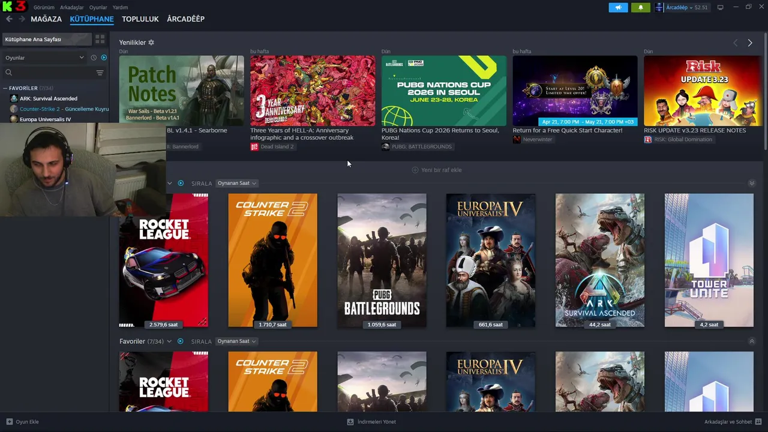Switch to the MAĞAZA tab
This screenshot has height=432, width=768.
pos(46,19)
